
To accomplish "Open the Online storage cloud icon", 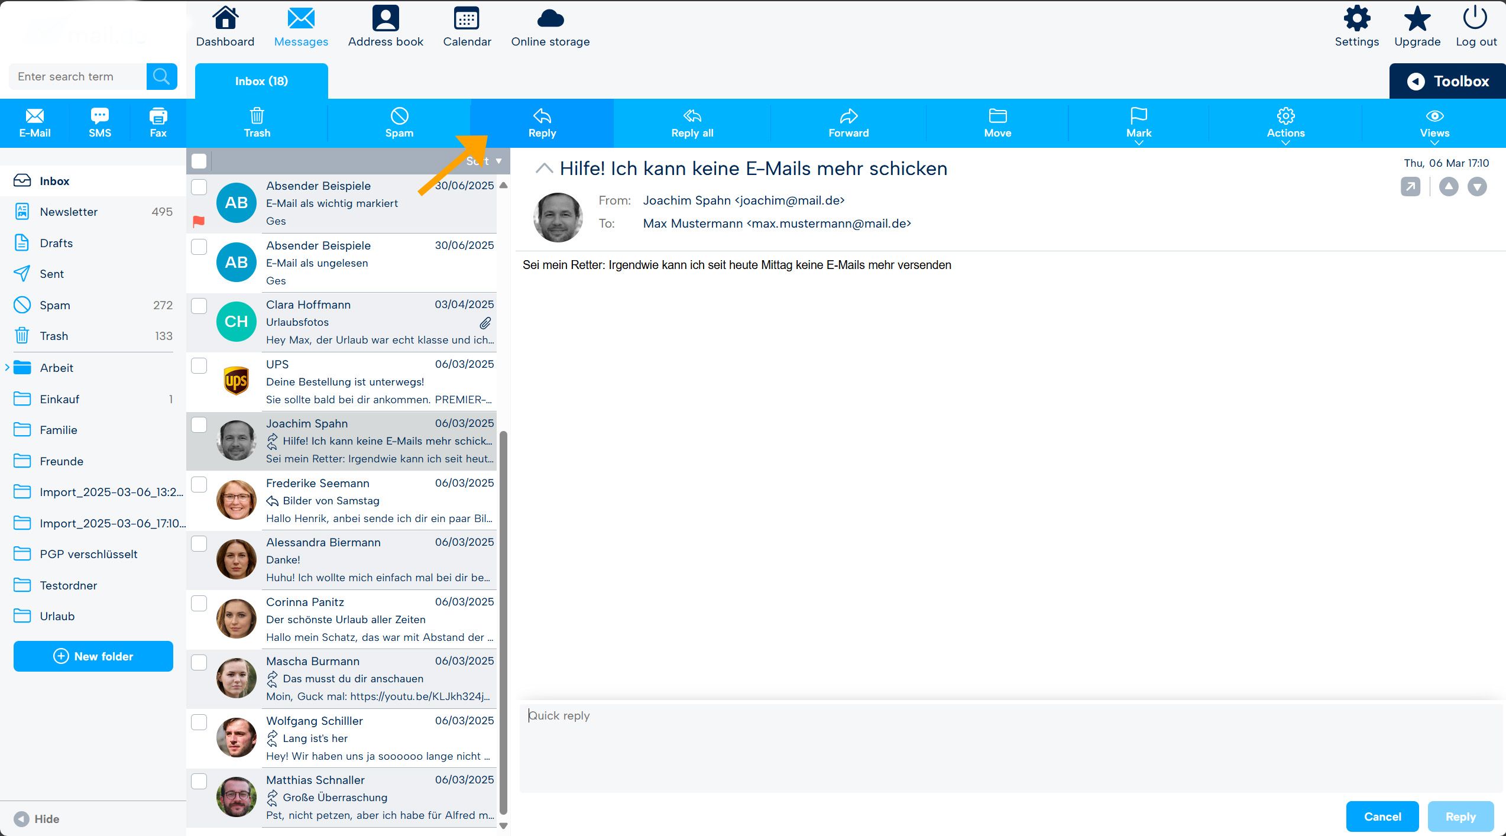I will pyautogui.click(x=550, y=18).
